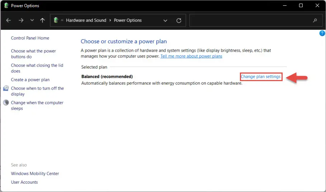Viewport: 326px width, 192px height.
Task: Open Choose what the power buttons do
Action: tap(33, 54)
